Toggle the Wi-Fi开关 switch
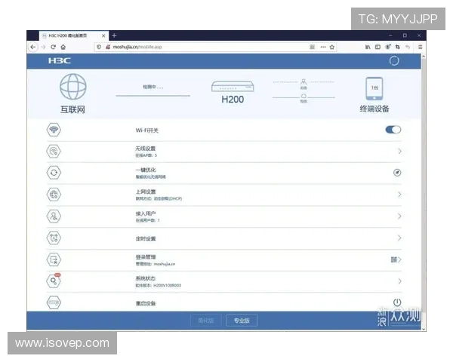 point(393,130)
